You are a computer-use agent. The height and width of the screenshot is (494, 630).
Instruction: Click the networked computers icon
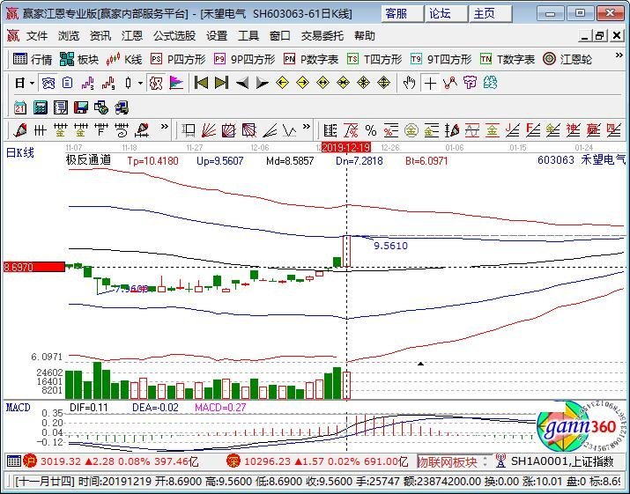point(122,107)
